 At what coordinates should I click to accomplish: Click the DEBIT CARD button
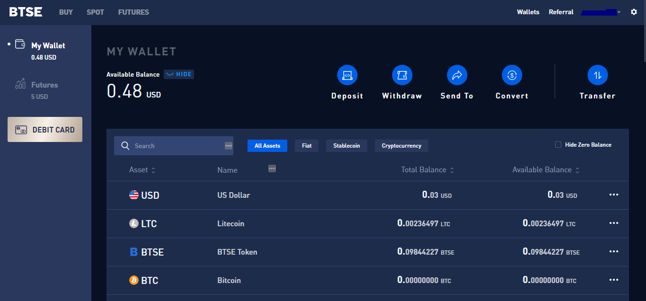click(45, 130)
